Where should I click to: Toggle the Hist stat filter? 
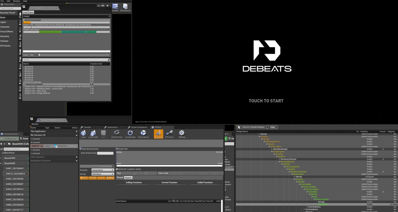click(x=84, y=178)
